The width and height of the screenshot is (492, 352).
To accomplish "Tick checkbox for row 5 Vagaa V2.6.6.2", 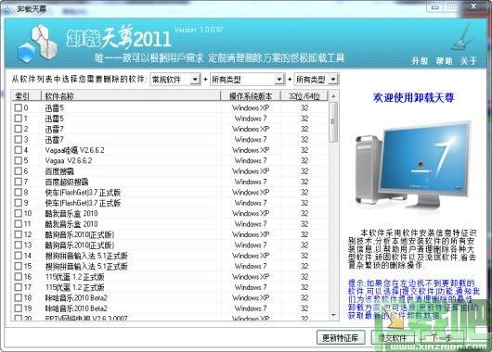I will click(x=19, y=160).
